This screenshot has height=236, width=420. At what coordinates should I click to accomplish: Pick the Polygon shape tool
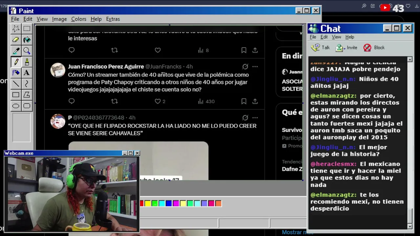coord(27,95)
